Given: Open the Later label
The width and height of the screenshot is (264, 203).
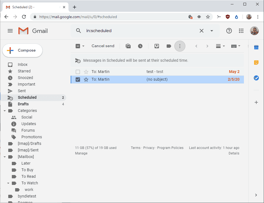Looking at the screenshot, I should point(26,163).
